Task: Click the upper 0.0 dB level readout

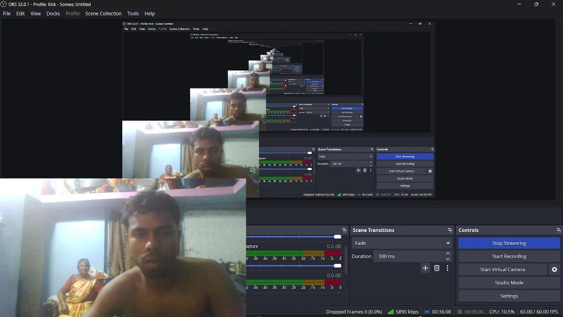Action: point(334,247)
